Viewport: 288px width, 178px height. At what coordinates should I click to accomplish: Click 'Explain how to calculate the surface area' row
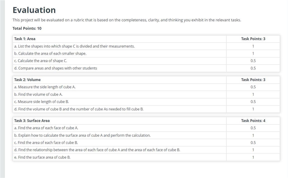pyautogui.click(x=146, y=136)
